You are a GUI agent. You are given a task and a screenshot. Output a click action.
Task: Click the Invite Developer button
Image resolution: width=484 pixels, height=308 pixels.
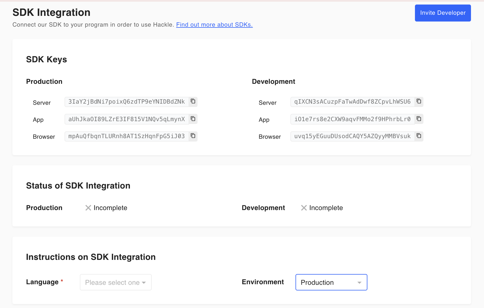(443, 13)
